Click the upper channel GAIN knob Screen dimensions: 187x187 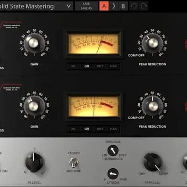(x=34, y=43)
